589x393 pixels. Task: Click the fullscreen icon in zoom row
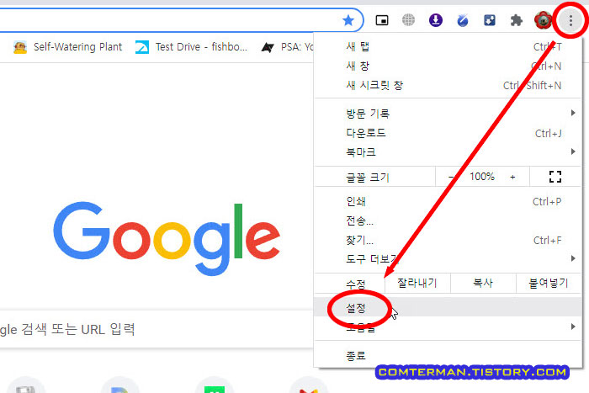(555, 177)
